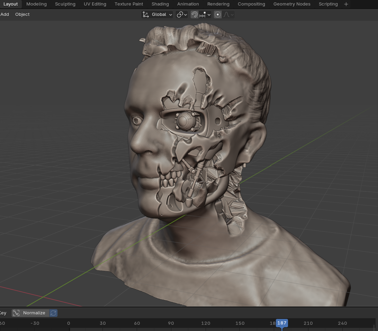Click frame 90 on the timeline ruler
The height and width of the screenshot is (331, 378).
171,323
